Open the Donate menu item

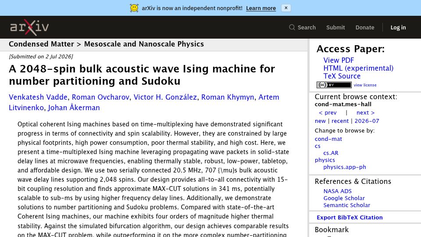pos(364,27)
